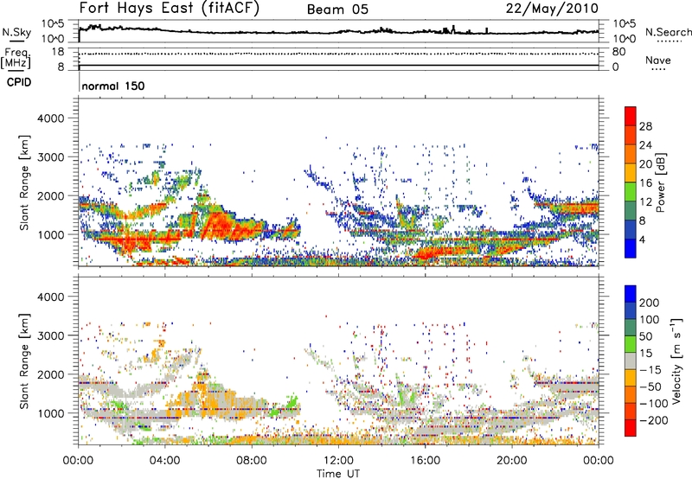This screenshot has height=479, width=692.
Task: Click the velocity panel 'Slant Range [km]' label
Action: click(x=24, y=361)
